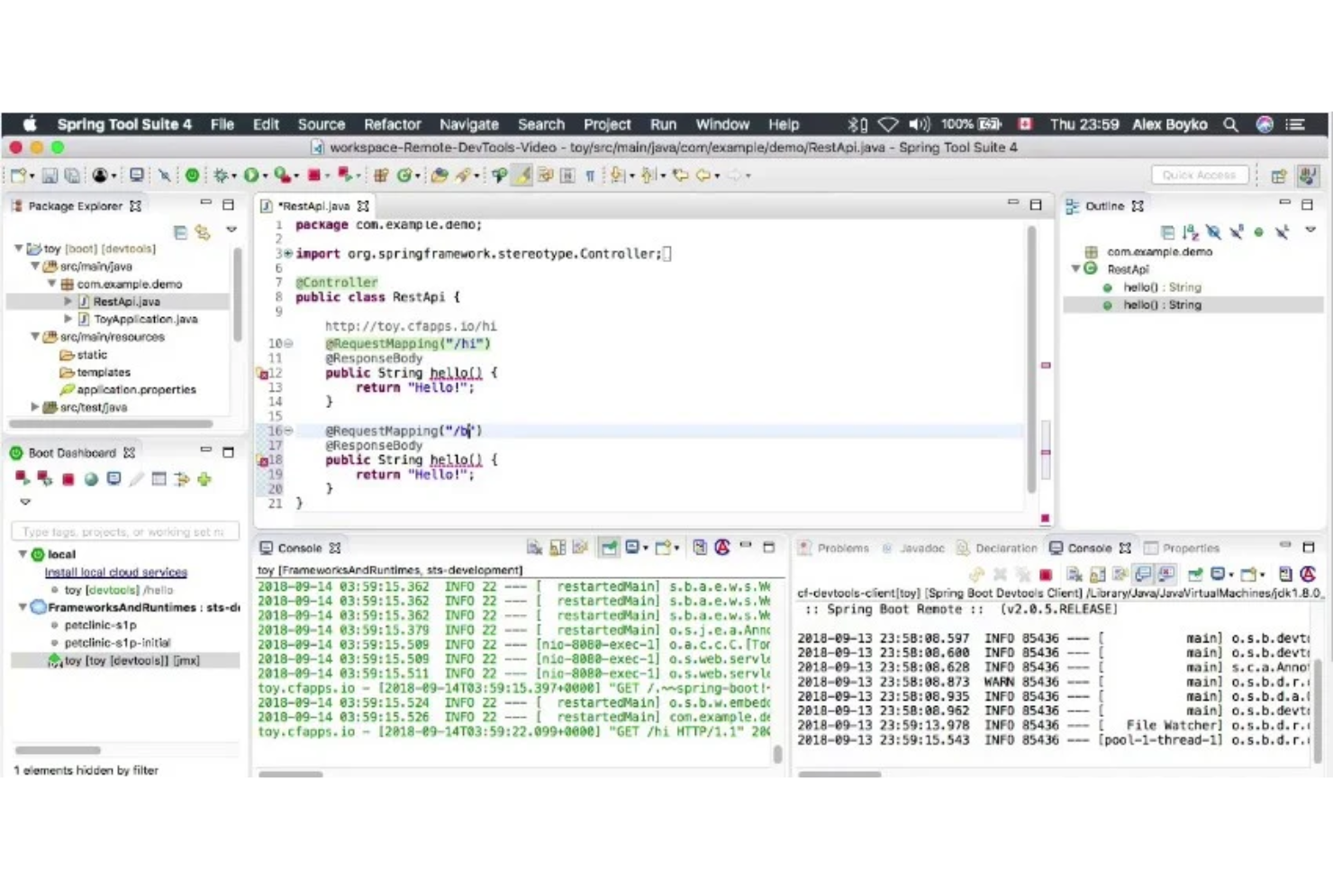This screenshot has height=889, width=1333.
Task: Toggle the Show Whitespace Characters button
Action: tap(589, 176)
